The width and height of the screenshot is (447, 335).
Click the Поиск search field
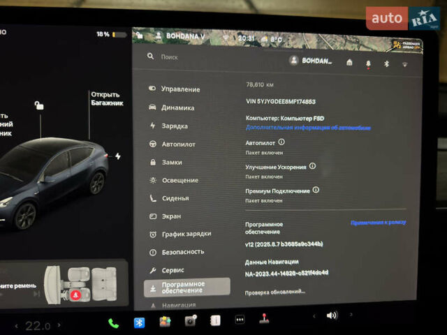pyautogui.click(x=169, y=57)
